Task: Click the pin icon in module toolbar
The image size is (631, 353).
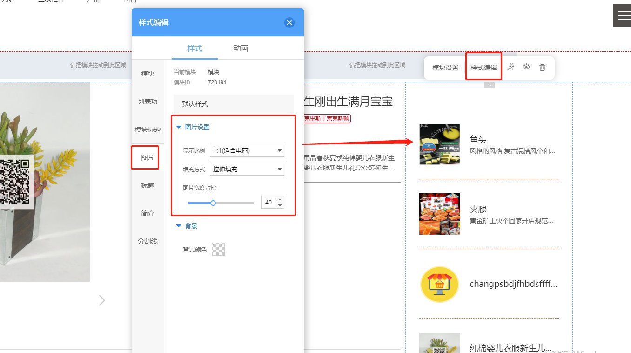Action: tap(510, 67)
